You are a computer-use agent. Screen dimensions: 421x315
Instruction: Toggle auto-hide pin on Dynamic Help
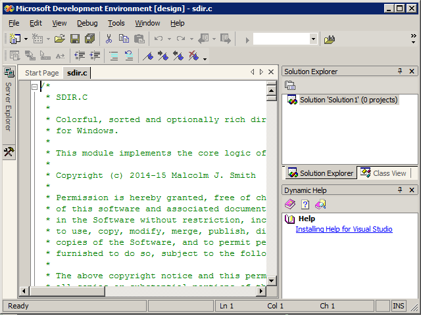400,190
